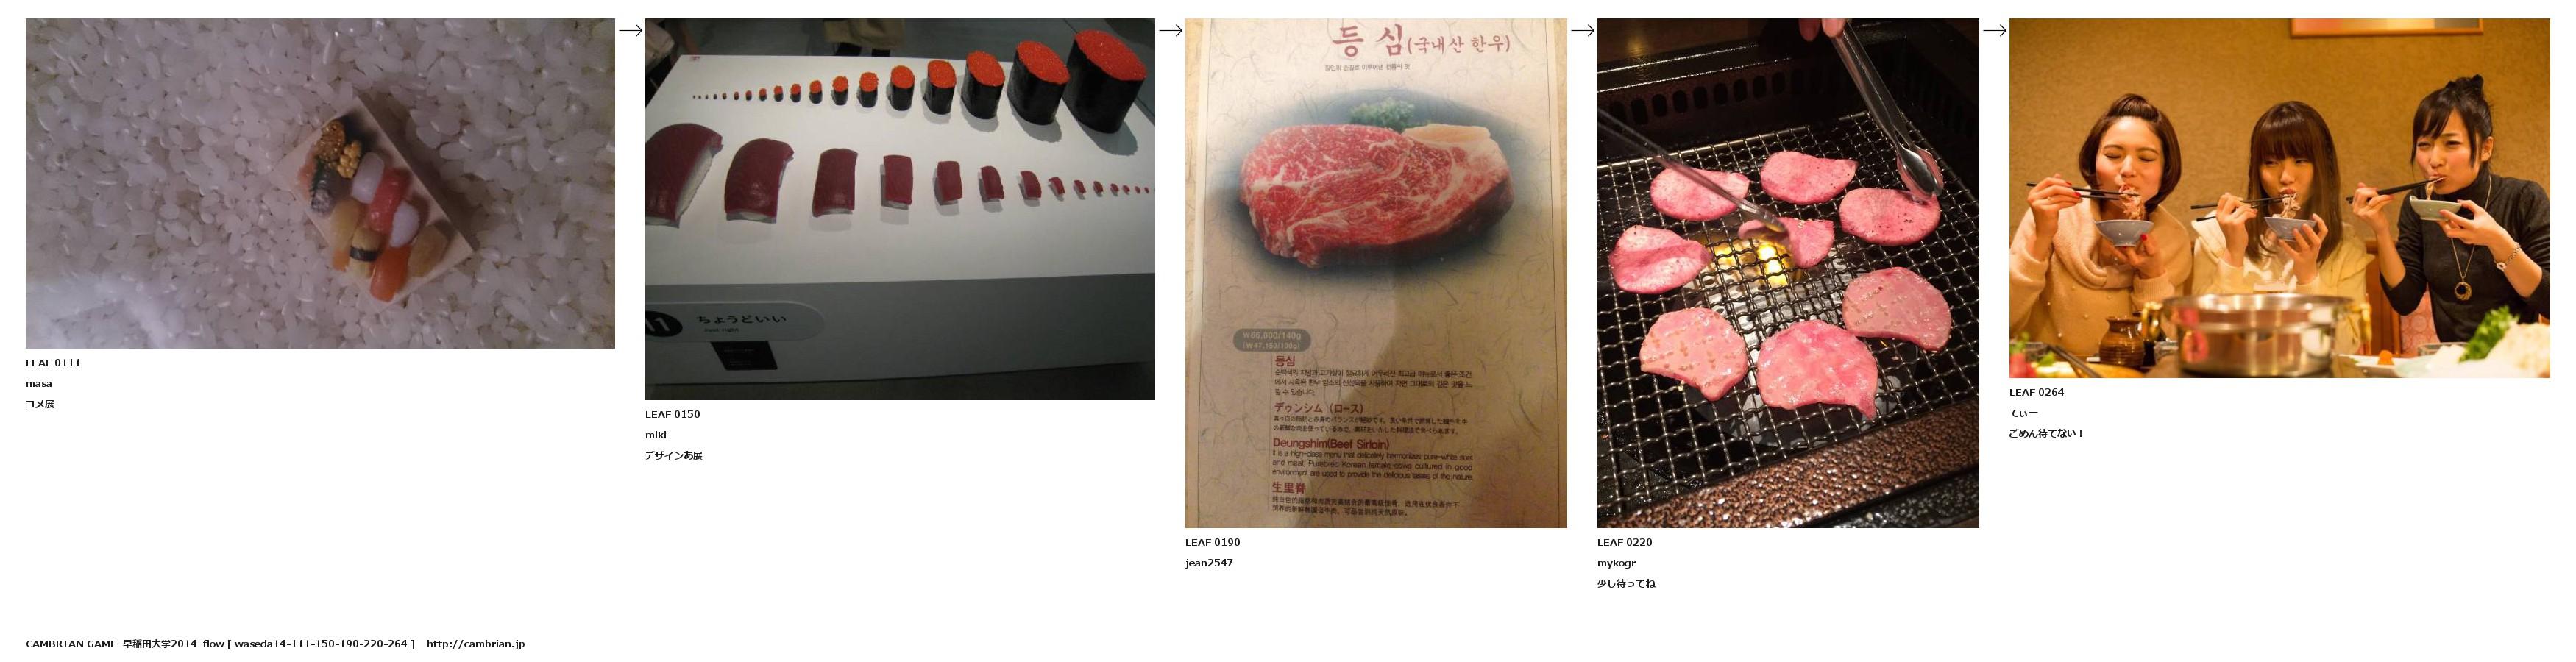
Task: Select author name masa
Action: (39, 384)
